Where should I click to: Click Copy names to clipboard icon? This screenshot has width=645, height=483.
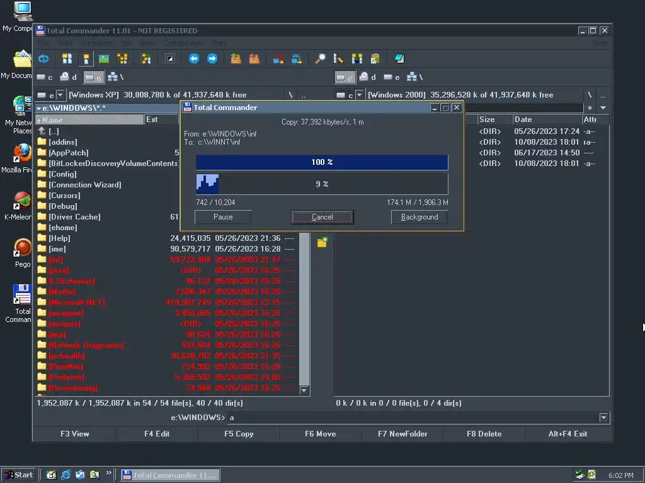coord(375,58)
